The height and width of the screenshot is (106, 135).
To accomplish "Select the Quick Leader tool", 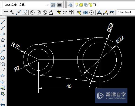I will coord(79,13).
